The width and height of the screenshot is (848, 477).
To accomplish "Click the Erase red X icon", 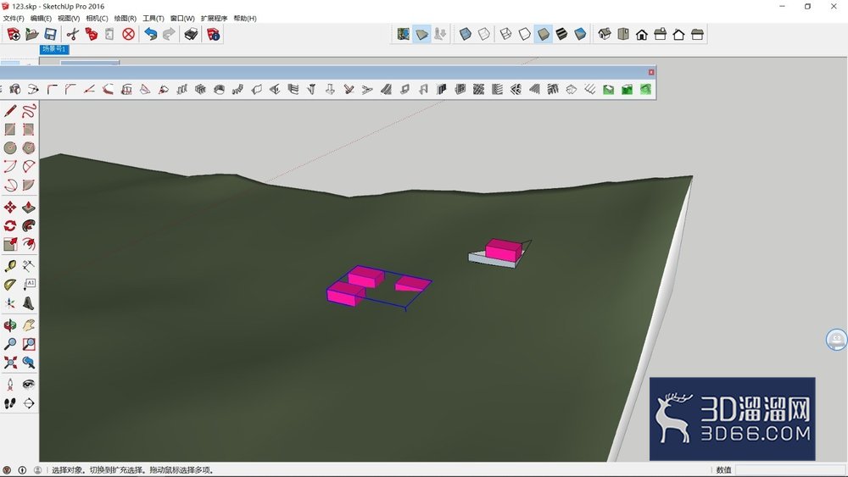I will click(128, 35).
